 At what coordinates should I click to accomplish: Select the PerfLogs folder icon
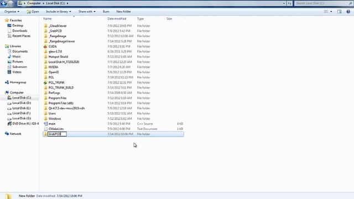click(x=45, y=93)
